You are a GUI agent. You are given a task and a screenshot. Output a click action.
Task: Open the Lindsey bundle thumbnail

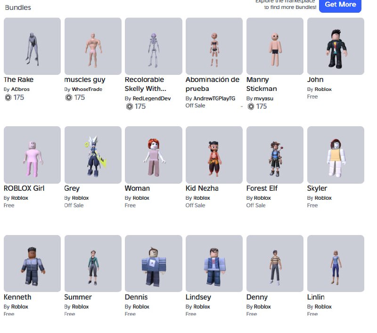click(x=214, y=264)
